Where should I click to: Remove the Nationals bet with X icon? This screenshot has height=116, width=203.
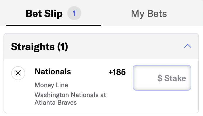18,73
